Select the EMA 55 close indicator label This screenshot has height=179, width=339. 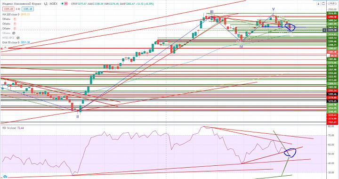click(x=11, y=42)
